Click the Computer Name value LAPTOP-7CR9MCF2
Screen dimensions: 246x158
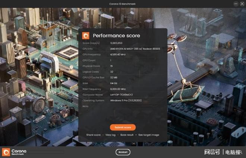122,95
